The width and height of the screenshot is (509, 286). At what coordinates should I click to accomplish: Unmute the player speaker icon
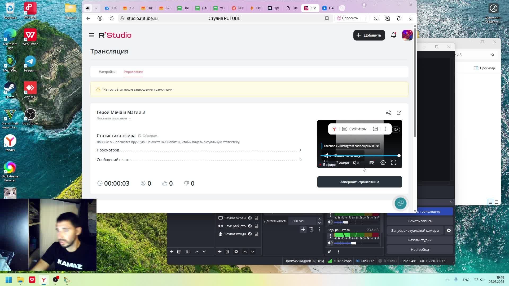[356, 163]
